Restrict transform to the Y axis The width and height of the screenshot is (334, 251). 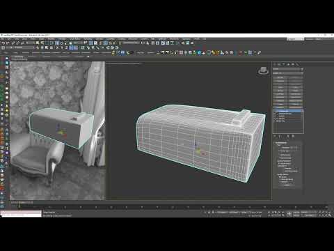tap(62, 47)
